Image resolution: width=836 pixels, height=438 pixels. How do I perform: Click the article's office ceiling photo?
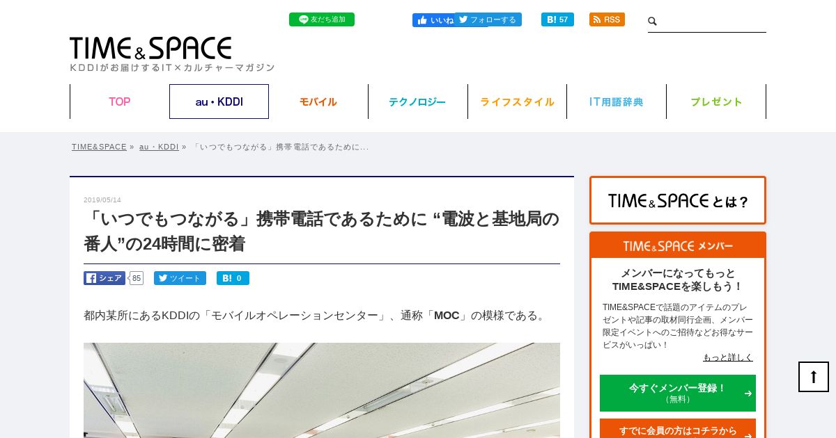coord(322,390)
